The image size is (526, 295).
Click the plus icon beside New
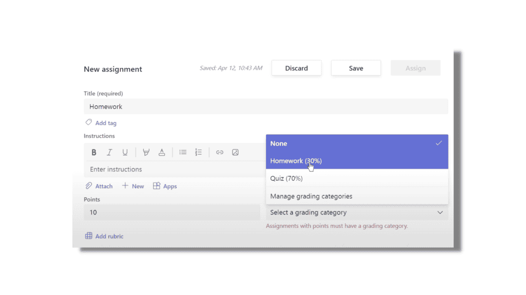pyautogui.click(x=125, y=185)
